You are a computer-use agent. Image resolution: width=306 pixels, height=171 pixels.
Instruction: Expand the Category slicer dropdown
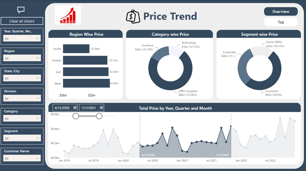tap(38, 119)
